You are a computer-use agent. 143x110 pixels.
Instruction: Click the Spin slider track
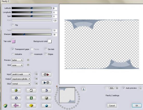[x=31, y=16]
